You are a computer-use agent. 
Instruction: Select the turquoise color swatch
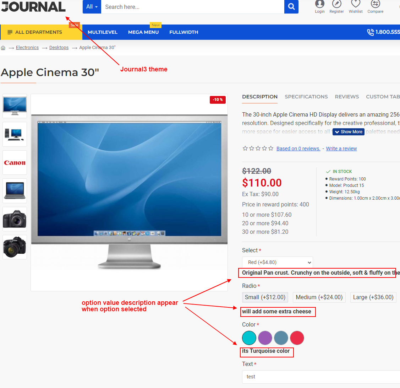click(x=249, y=338)
